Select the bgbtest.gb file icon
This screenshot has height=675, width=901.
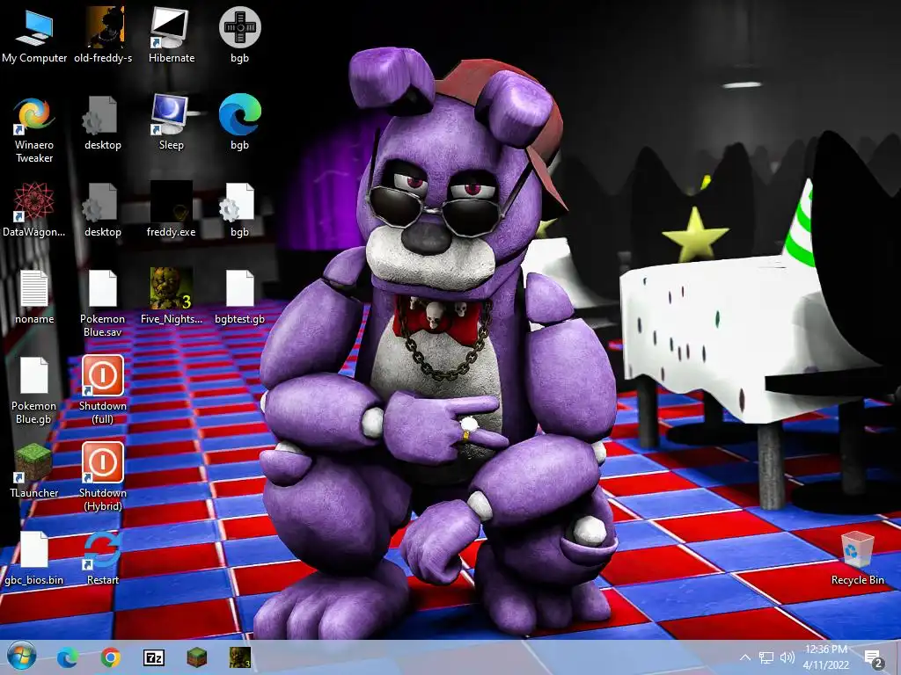click(239, 297)
